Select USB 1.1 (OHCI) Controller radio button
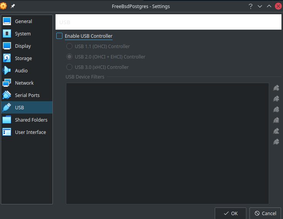The height and width of the screenshot is (219, 283). (69, 46)
